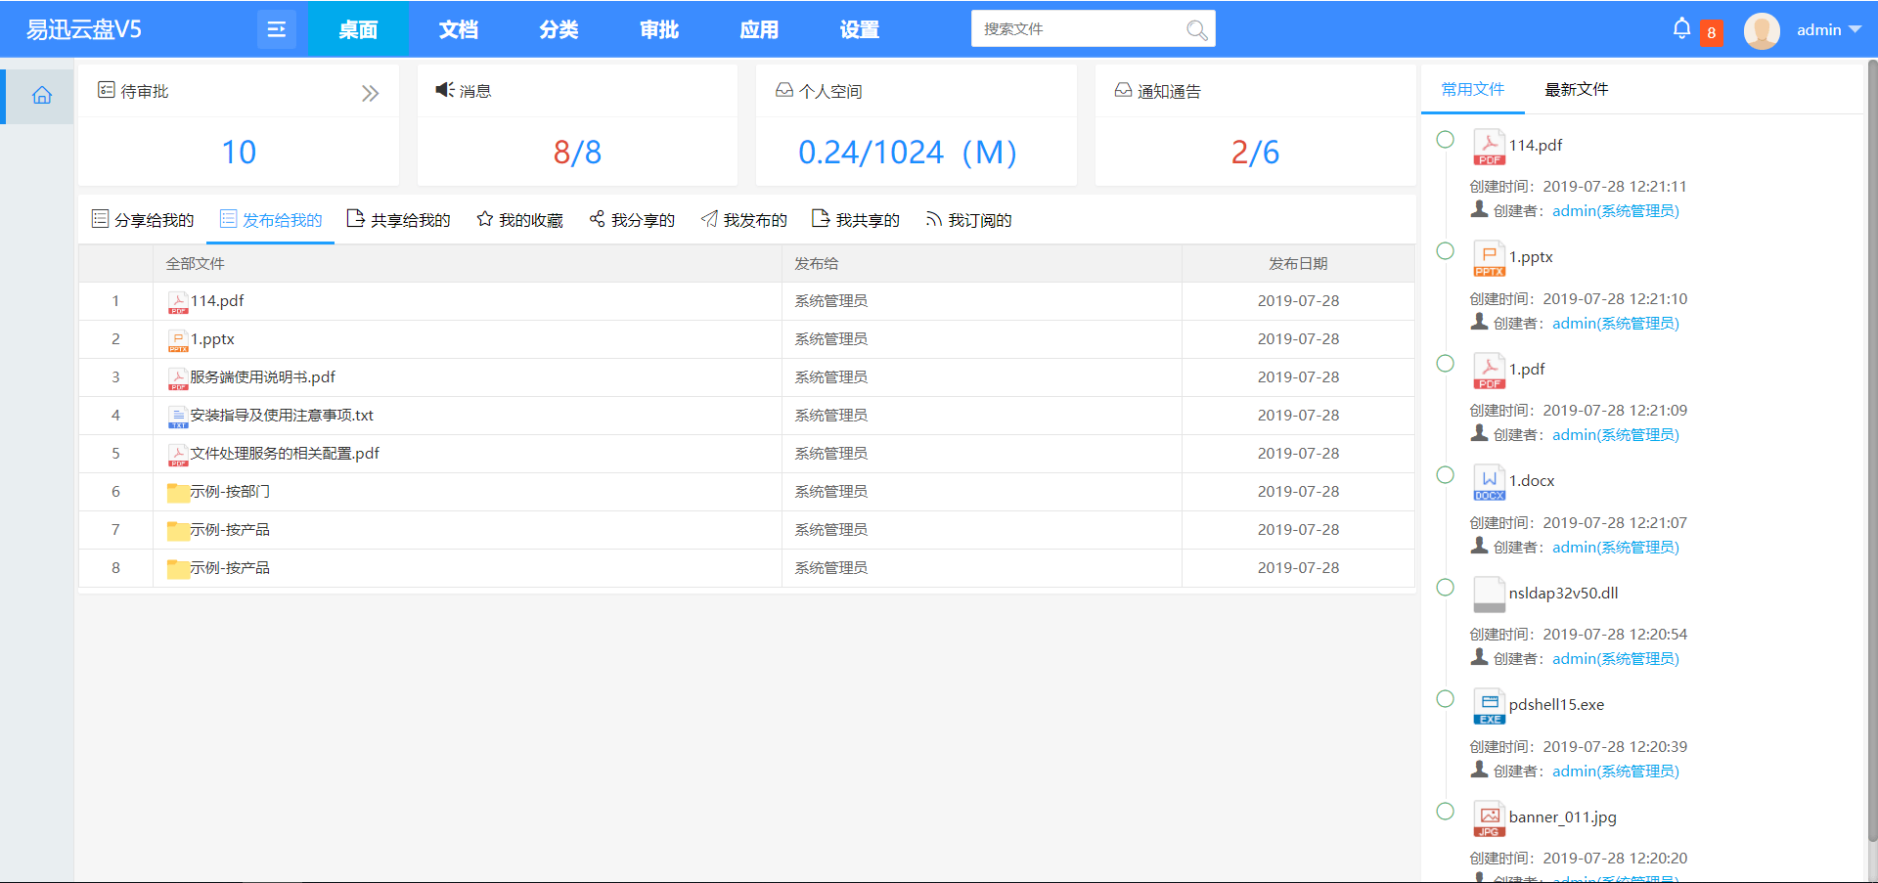Open the 设置 top navigation tab
Image resolution: width=1878 pixels, height=883 pixels.
click(860, 29)
